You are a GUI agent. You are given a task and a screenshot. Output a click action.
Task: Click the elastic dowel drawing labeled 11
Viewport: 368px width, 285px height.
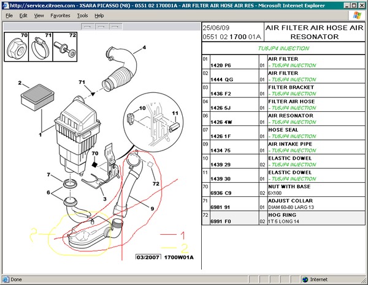tap(174, 128)
